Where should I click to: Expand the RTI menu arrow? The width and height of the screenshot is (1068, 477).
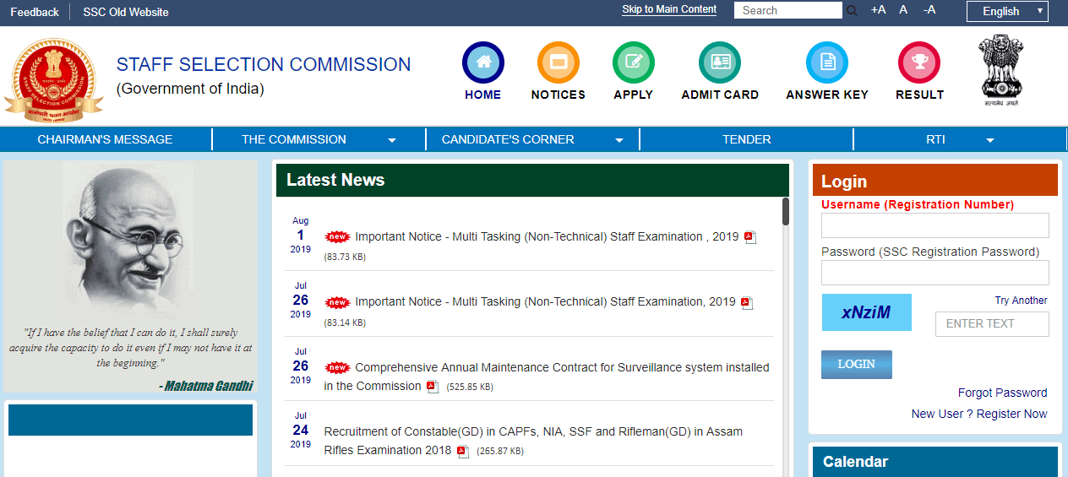coord(990,140)
